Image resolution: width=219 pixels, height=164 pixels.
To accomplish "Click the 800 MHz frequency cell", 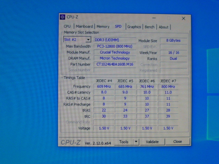I will click(x=168, y=86).
